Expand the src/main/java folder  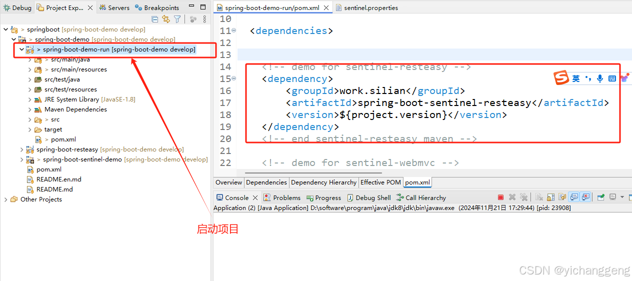click(x=29, y=59)
